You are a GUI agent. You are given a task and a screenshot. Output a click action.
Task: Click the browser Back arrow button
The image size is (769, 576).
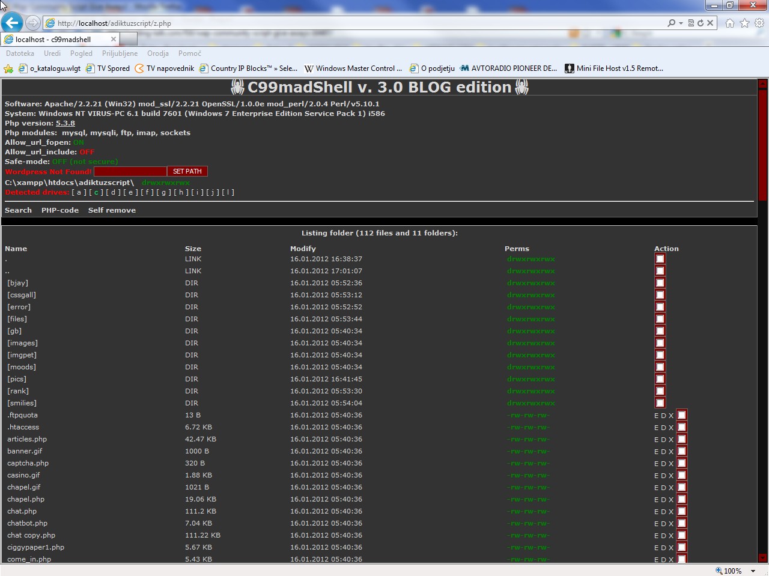tap(12, 23)
